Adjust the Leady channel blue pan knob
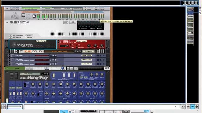Image resolution: width=202 pixels, height=113 pixels. tap(62, 68)
